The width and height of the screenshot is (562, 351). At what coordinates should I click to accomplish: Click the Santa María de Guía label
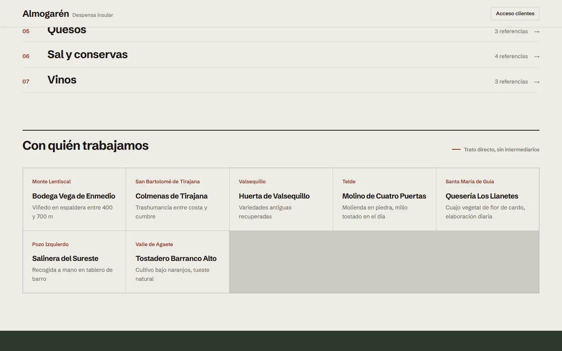point(470,182)
